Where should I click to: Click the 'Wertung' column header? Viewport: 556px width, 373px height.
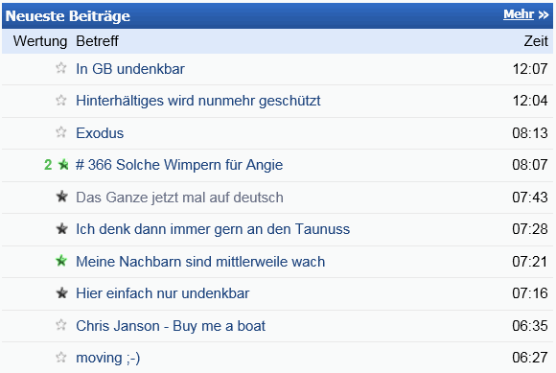[x=40, y=41]
